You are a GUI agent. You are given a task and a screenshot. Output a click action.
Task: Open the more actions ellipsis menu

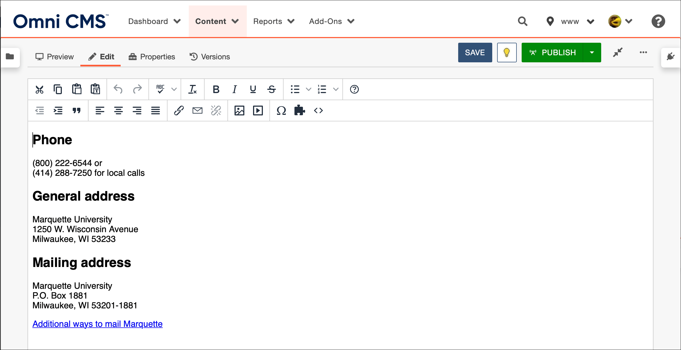(x=643, y=52)
